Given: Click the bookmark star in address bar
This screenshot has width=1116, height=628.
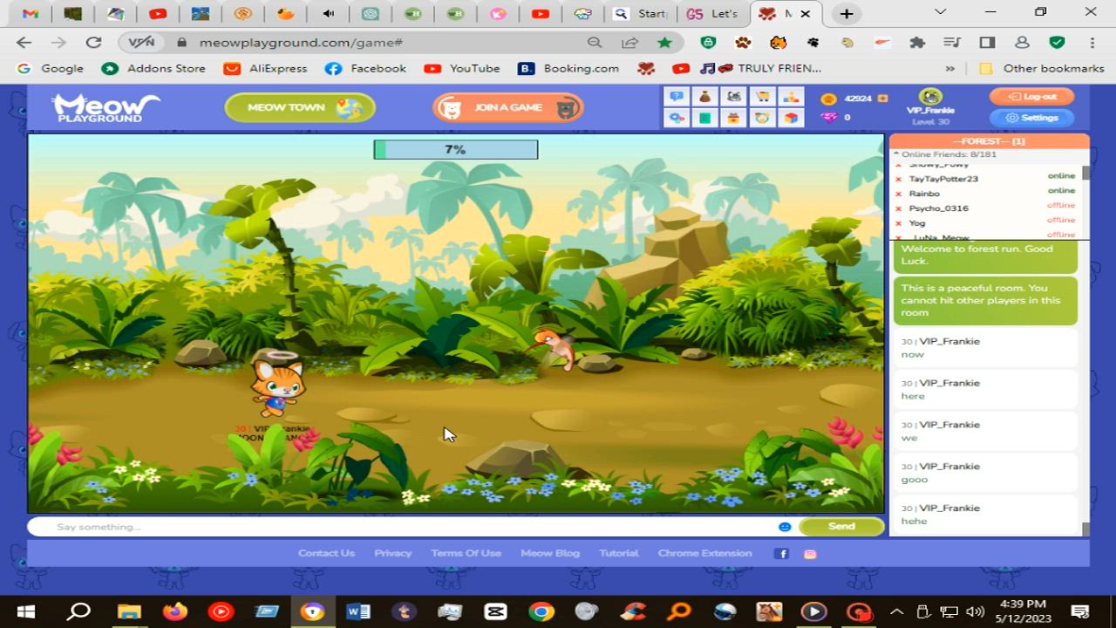Looking at the screenshot, I should point(664,42).
